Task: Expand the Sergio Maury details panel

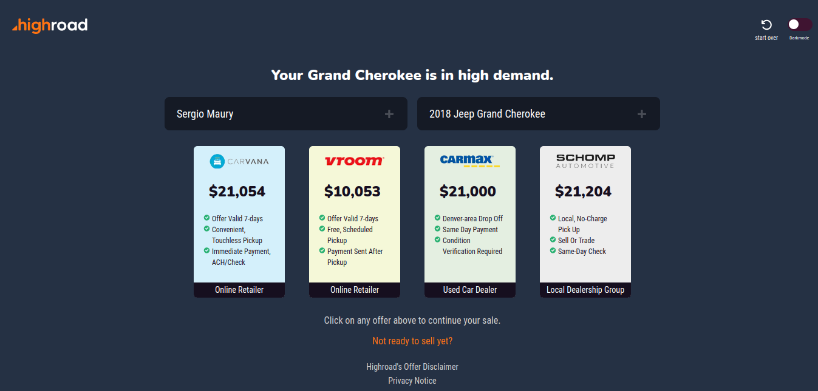Action: [388, 113]
